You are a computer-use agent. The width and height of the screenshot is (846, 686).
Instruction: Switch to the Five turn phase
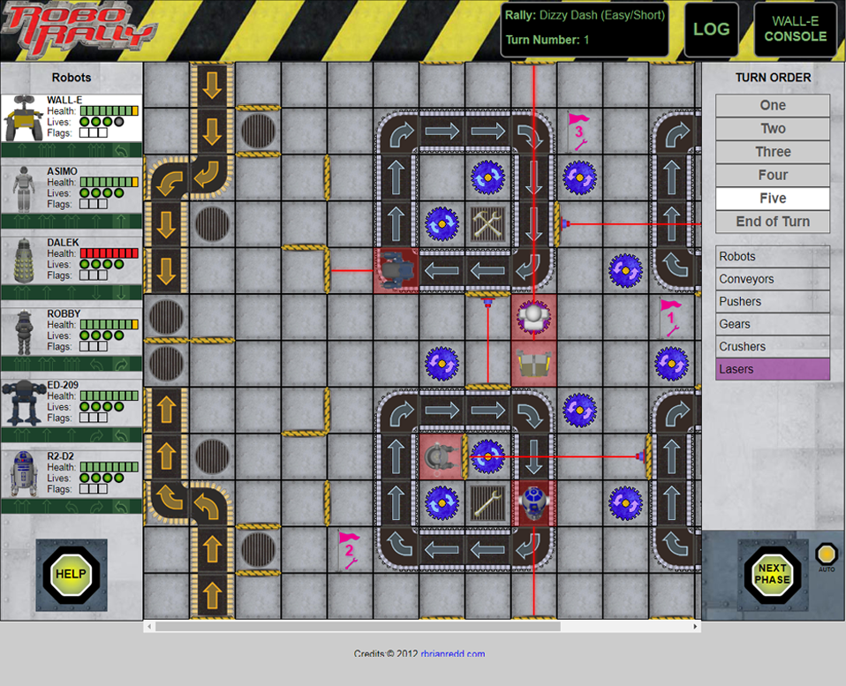click(x=773, y=198)
